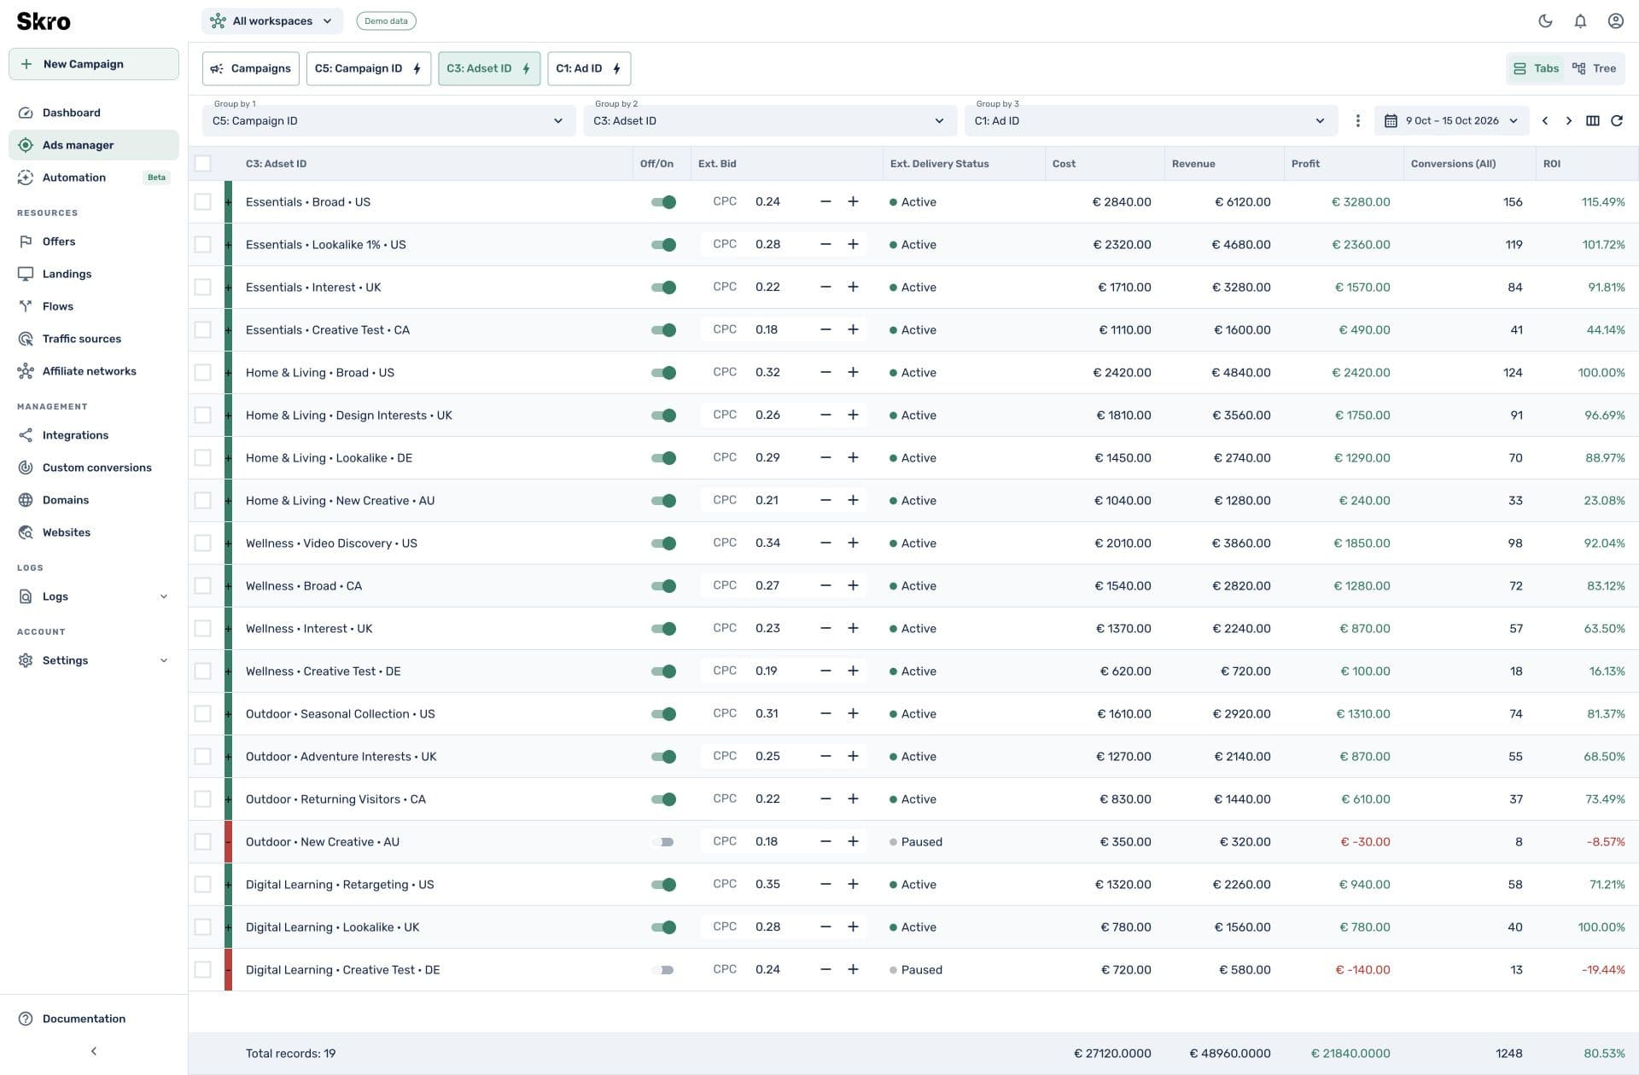Open the Group by 1 dropdown
The height and width of the screenshot is (1075, 1639).
click(x=388, y=121)
